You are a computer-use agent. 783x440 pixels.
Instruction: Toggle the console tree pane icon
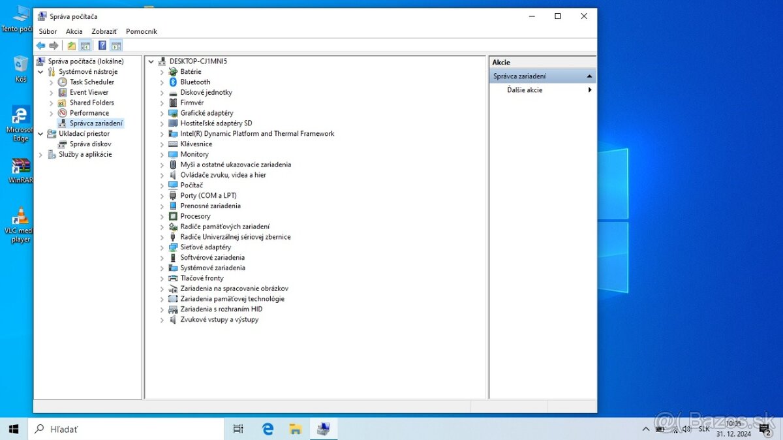[x=85, y=45]
